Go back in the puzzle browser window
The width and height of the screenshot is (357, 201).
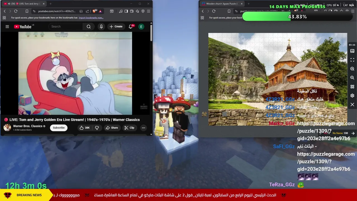point(202,11)
